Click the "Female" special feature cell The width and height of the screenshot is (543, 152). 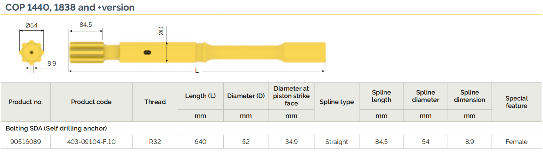(x=516, y=142)
